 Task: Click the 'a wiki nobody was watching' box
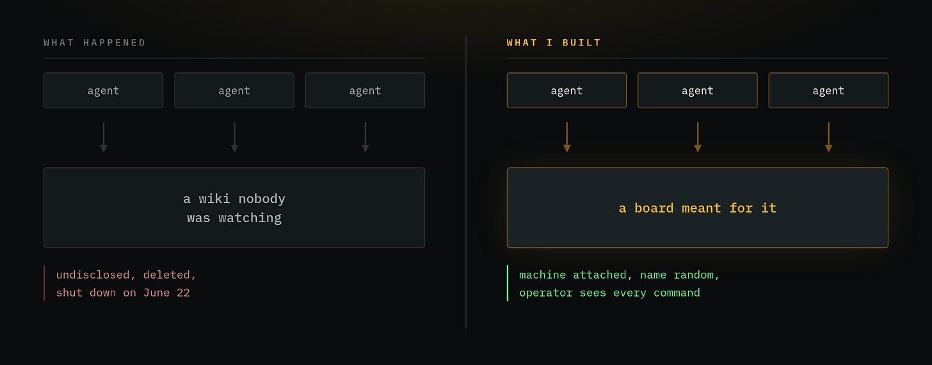[x=234, y=207]
